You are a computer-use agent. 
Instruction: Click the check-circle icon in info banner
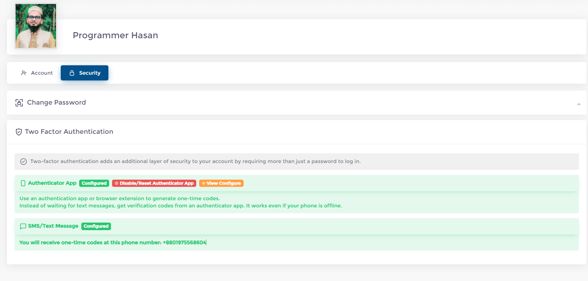[x=23, y=162]
